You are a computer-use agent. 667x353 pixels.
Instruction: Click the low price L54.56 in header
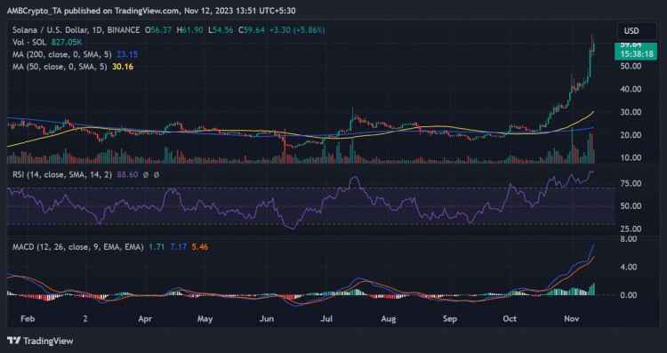pyautogui.click(x=221, y=30)
